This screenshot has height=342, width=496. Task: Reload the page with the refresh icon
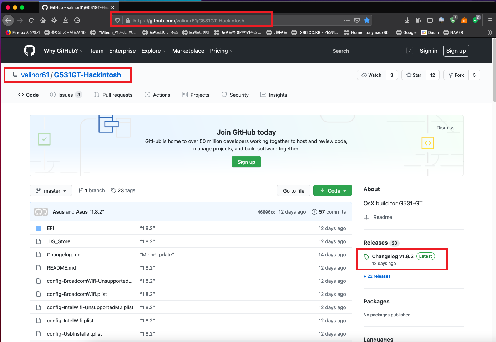tap(31, 20)
